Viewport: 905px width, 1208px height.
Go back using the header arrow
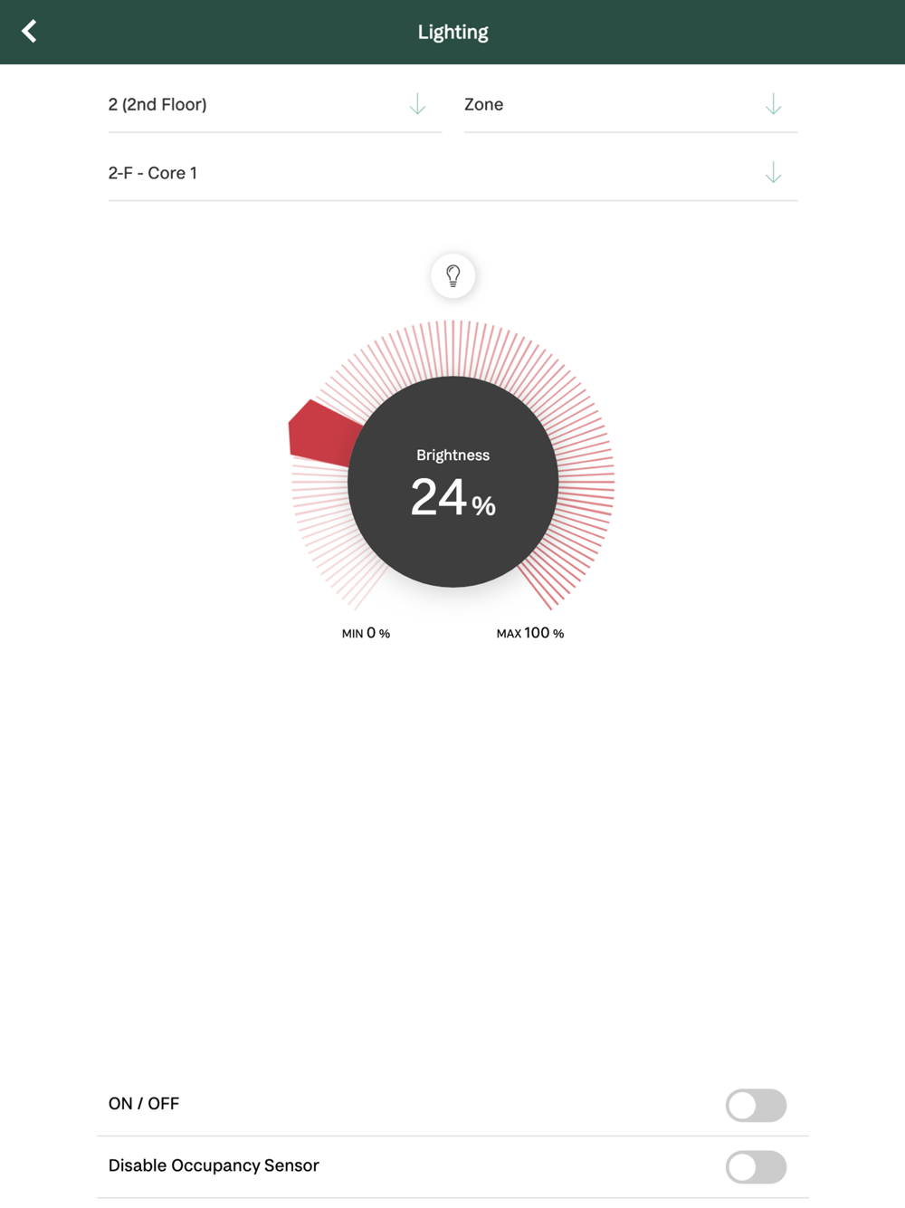pyautogui.click(x=29, y=32)
